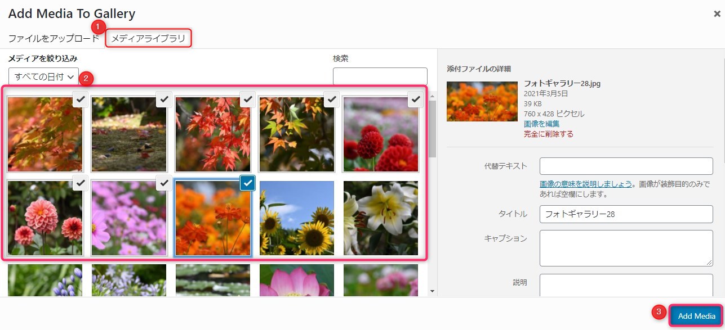The width and height of the screenshot is (725, 330).
Task: Click the 39 KB file size text
Action: pos(533,103)
